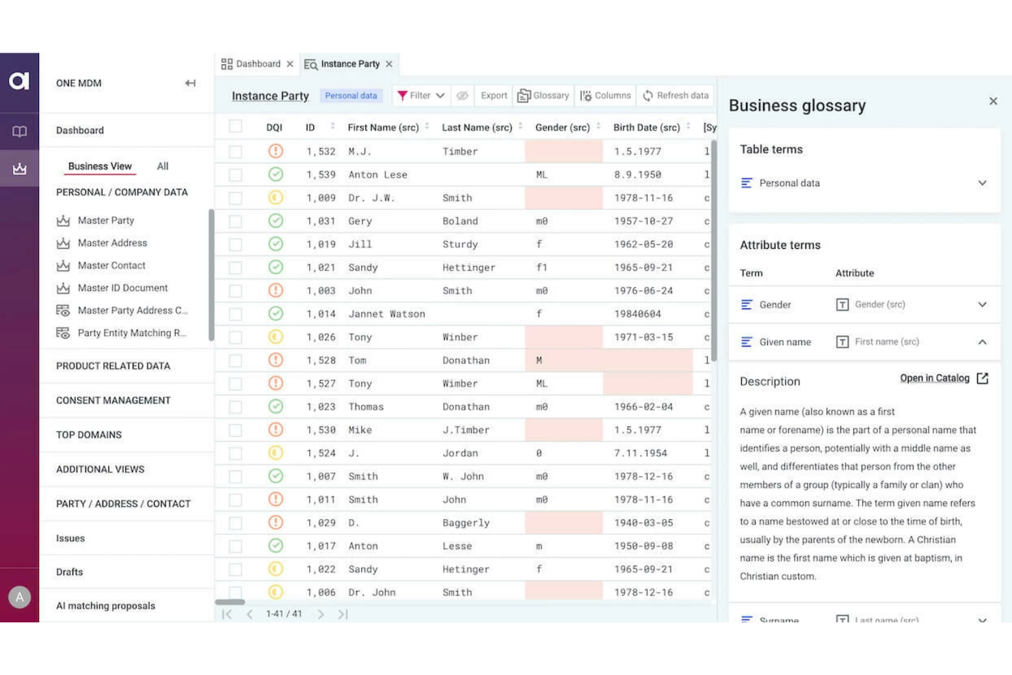Check the row for M.J. Timber
The width and height of the screenshot is (1012, 675).
coord(235,151)
